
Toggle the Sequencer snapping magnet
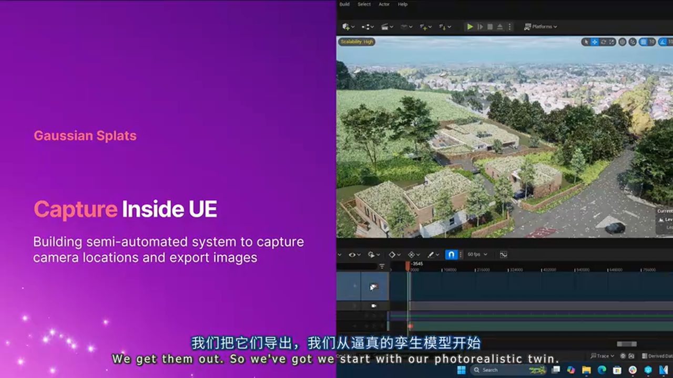452,255
